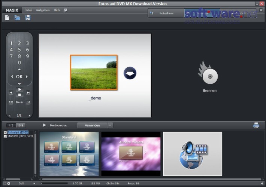The width and height of the screenshot is (266, 187).
Task: Click the remote down arrow
Action: click(19, 84)
